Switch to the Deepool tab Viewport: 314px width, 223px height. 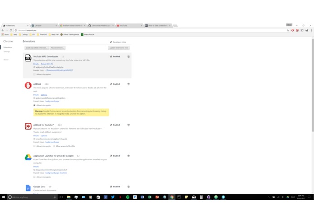(44, 26)
